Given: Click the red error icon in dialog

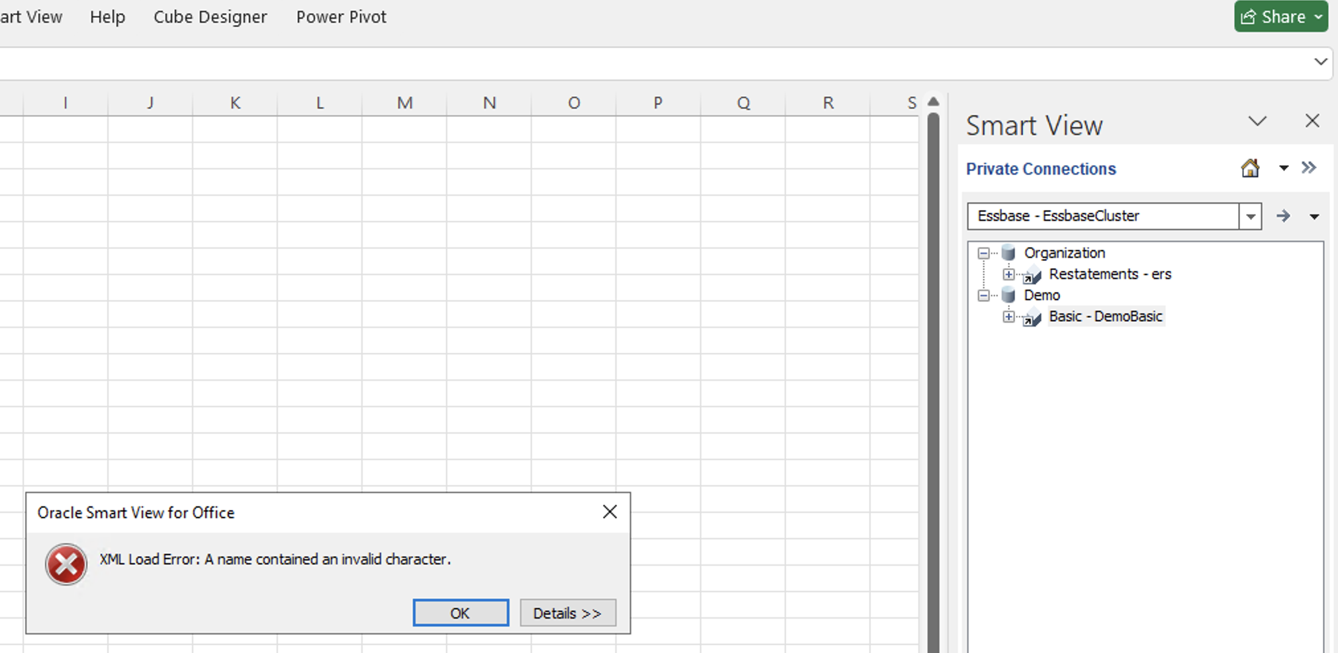Looking at the screenshot, I should [66, 564].
